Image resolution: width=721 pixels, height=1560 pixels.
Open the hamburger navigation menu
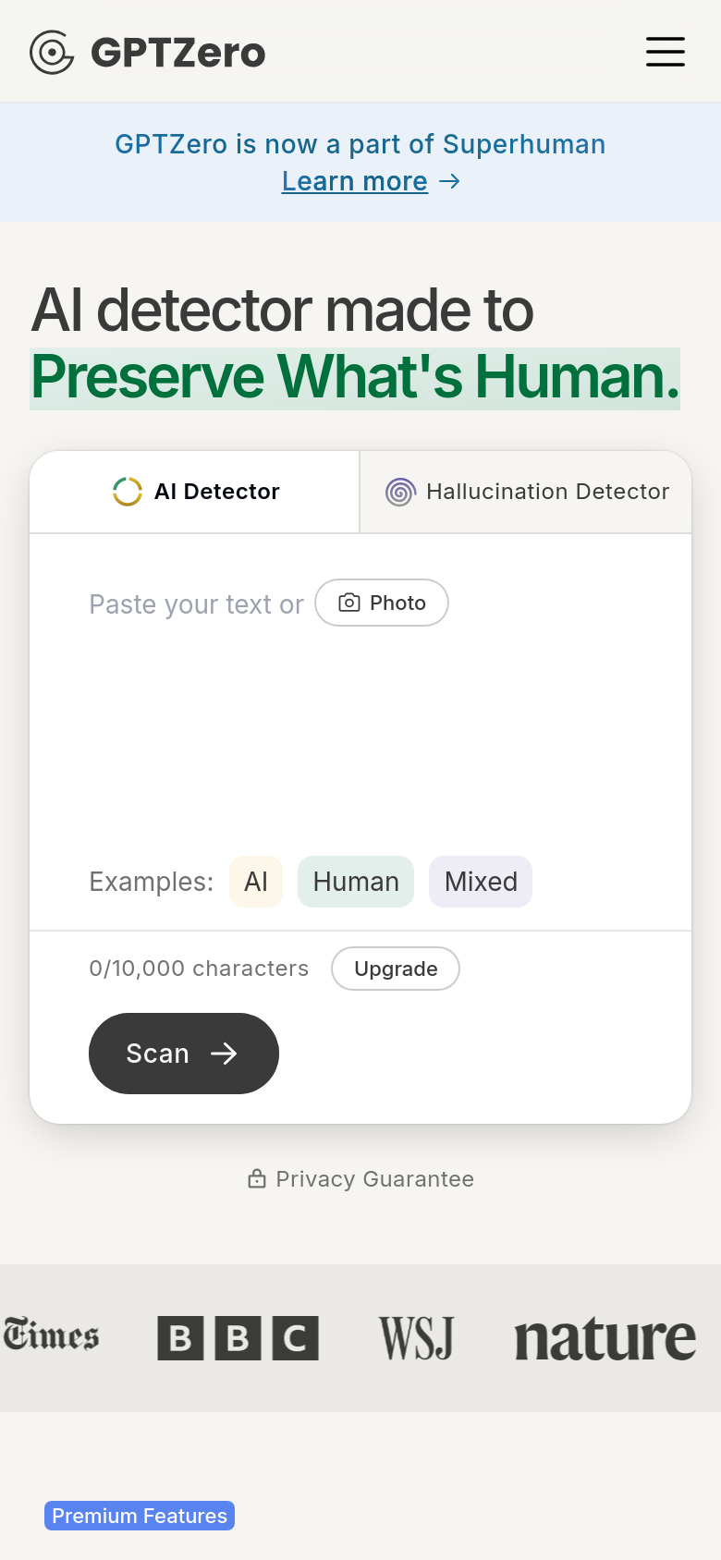[665, 52]
